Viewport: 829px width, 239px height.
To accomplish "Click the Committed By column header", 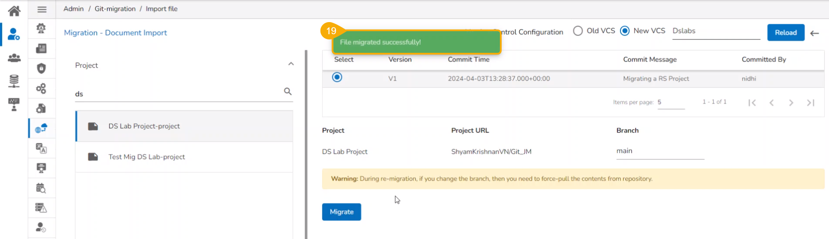I will tap(764, 59).
